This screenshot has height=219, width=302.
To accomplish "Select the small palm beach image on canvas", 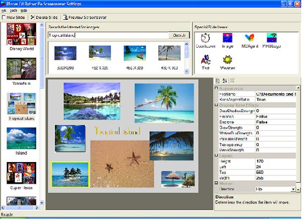I will click(x=70, y=138).
